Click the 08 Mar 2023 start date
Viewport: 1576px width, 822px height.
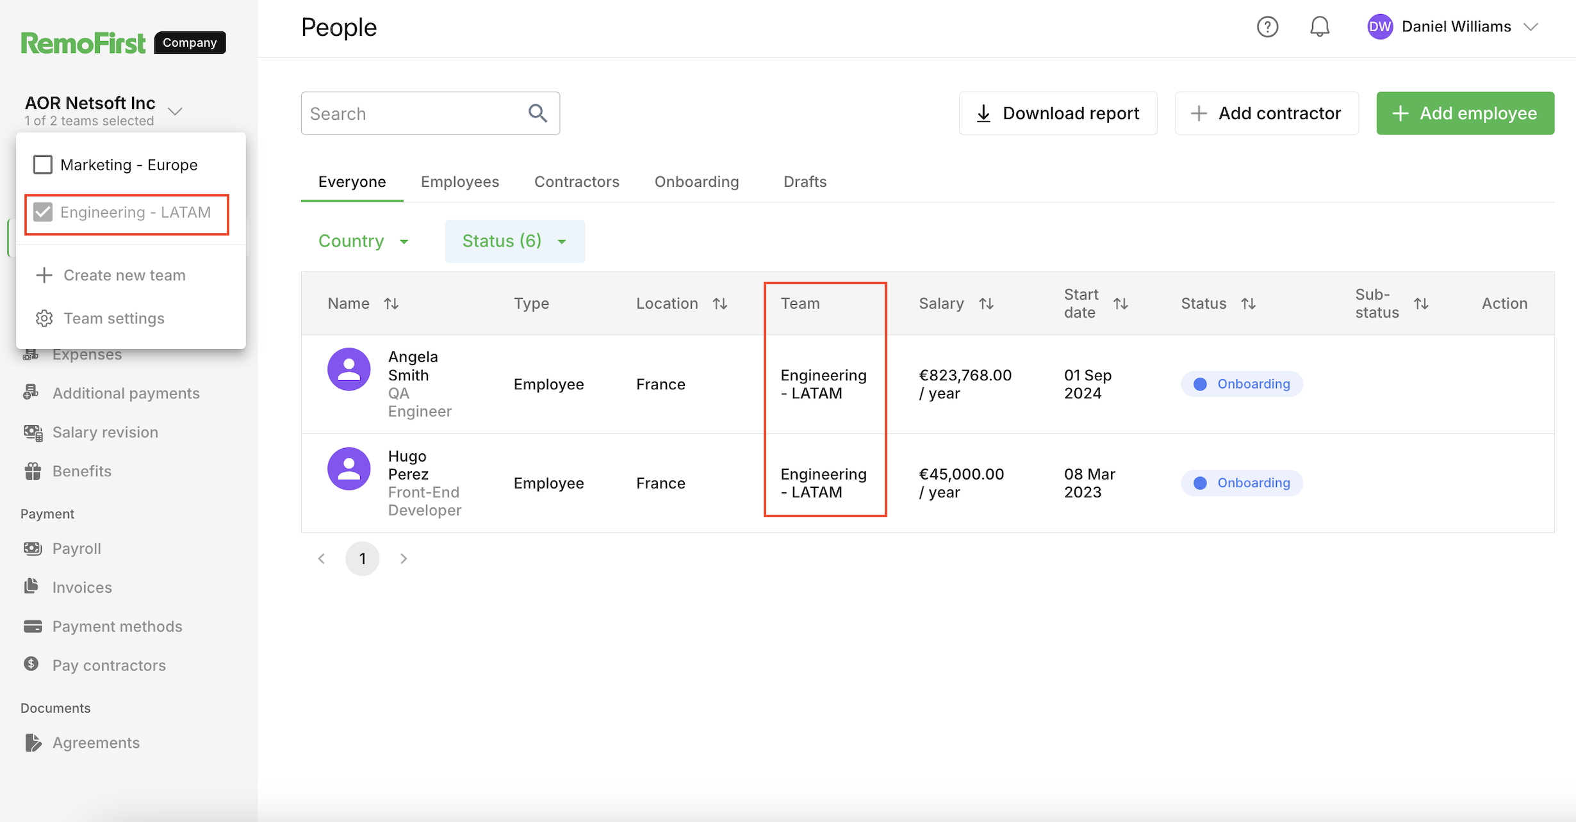pyautogui.click(x=1090, y=483)
